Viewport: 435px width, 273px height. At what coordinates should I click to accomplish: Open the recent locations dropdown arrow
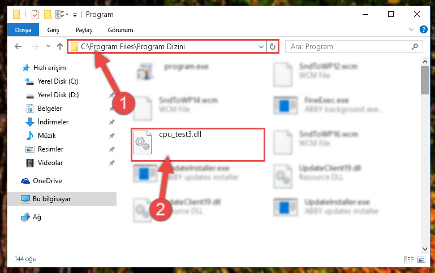pyautogui.click(x=48, y=46)
